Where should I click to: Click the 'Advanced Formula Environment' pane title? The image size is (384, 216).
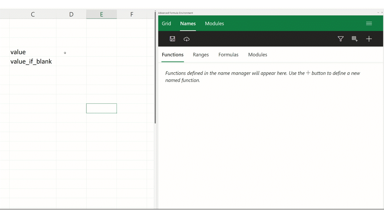click(175, 13)
